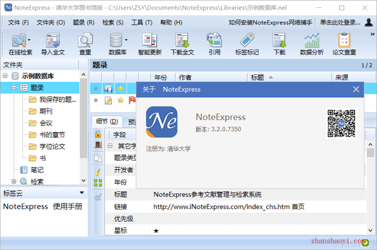Click the folder tree scroll-down arrow
This screenshot has height=250, width=377.
point(83,180)
